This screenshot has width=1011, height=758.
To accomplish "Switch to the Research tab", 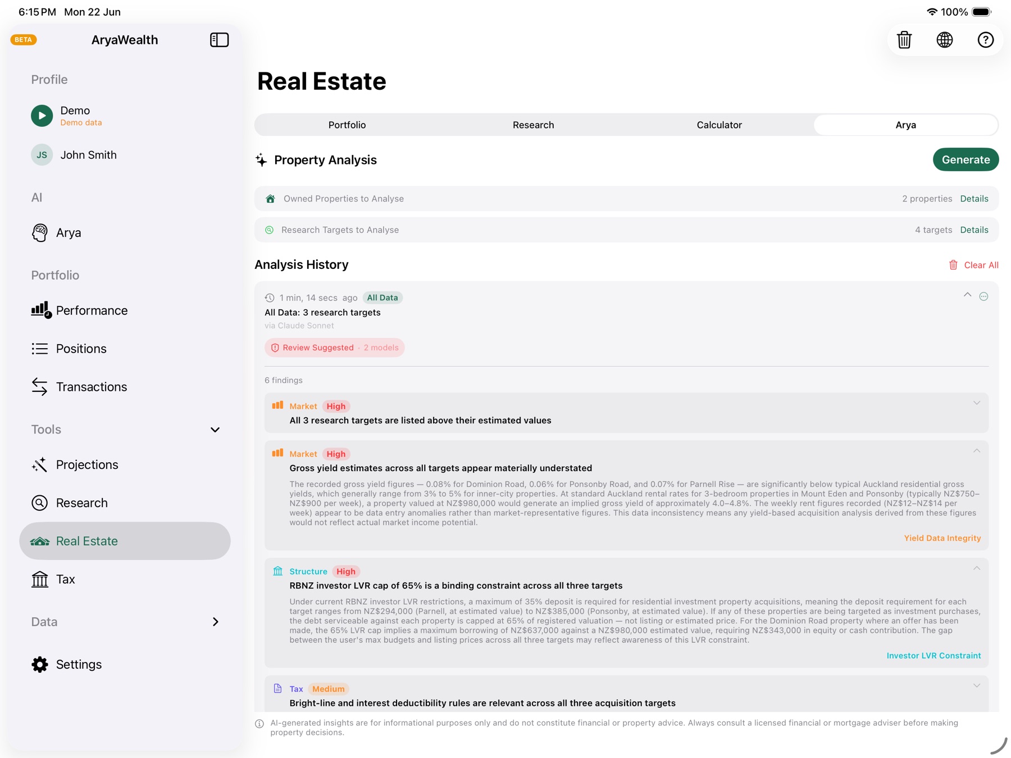I will (533, 125).
